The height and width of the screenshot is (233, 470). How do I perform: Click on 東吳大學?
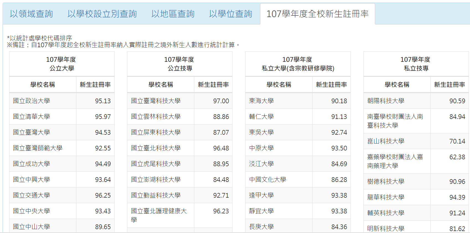pos(261,132)
